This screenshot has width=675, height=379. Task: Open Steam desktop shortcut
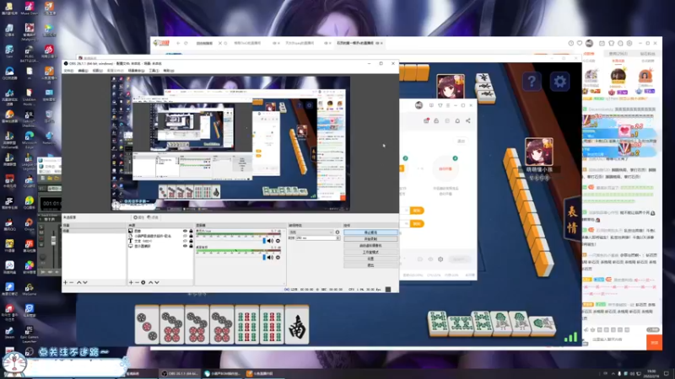point(9,332)
